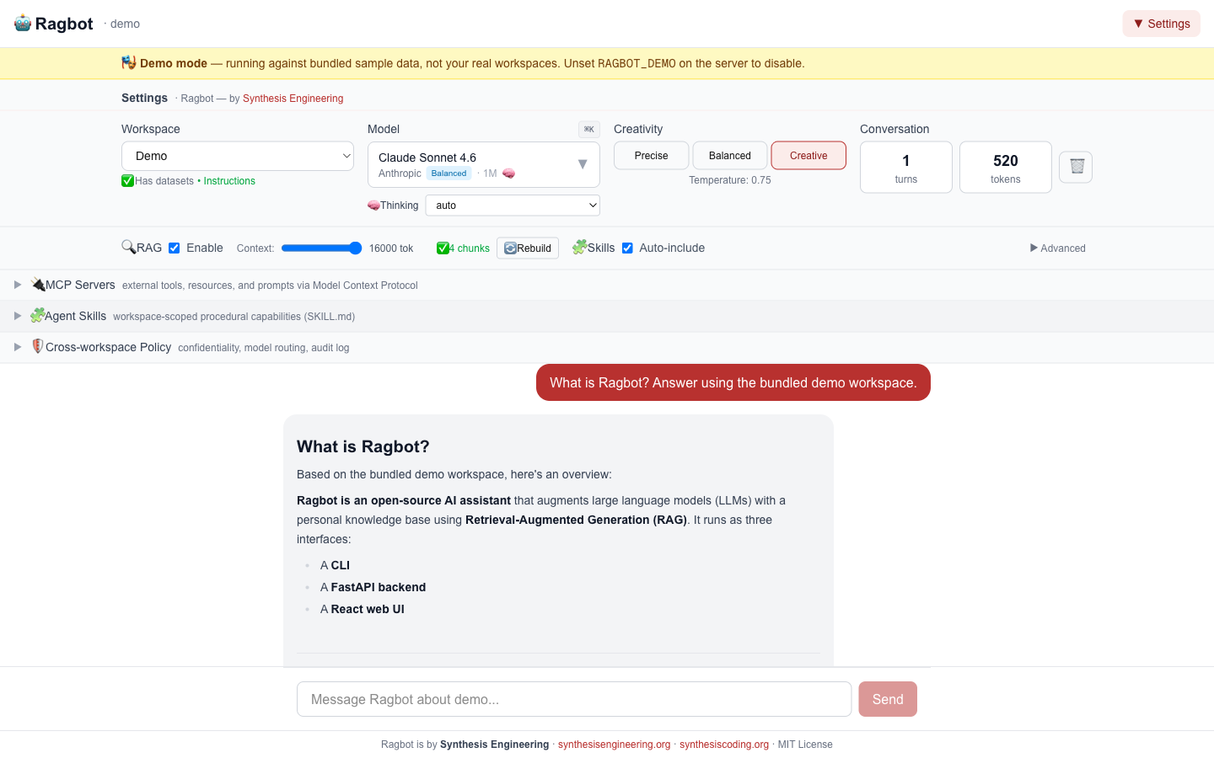Click the 'What is Ragbot?' response heading
This screenshot has height=758, width=1214.
click(x=363, y=446)
